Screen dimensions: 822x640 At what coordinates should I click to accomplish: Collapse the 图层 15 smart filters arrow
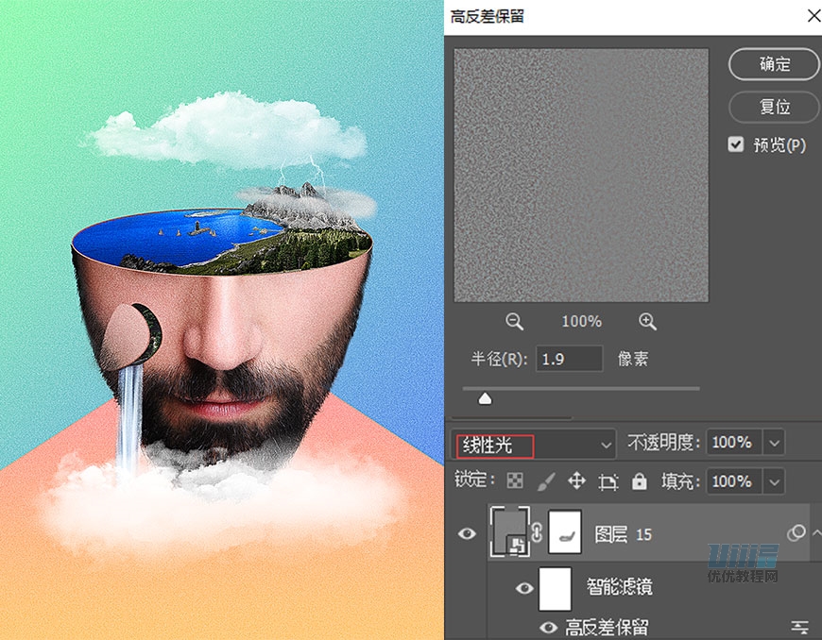click(816, 533)
